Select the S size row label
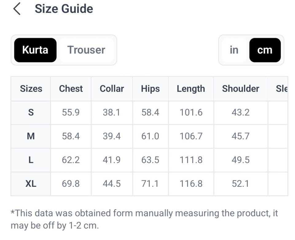 [x=31, y=112]
